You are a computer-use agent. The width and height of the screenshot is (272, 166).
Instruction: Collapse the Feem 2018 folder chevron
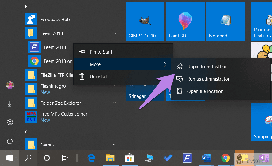click(114, 33)
